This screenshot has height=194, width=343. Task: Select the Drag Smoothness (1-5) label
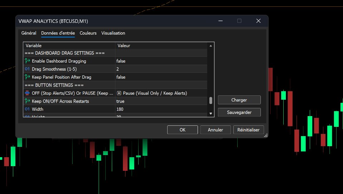tap(54, 69)
